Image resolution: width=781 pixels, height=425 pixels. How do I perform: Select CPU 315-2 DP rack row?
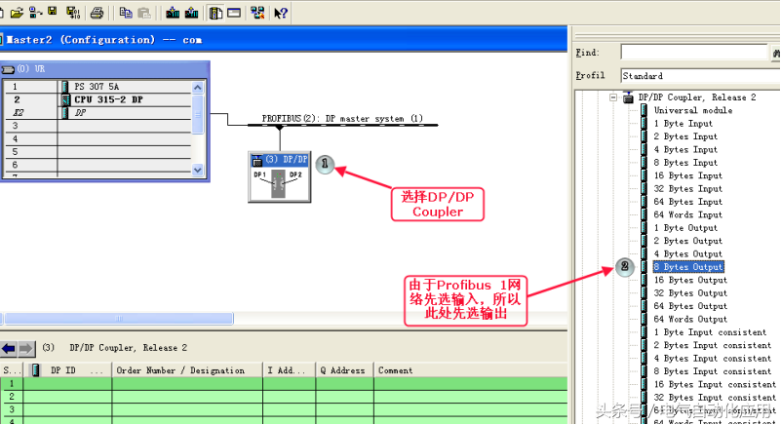click(107, 99)
